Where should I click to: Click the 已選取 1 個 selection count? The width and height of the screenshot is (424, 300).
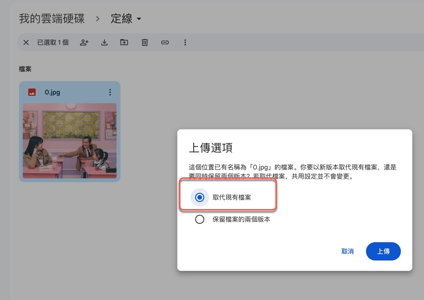[x=53, y=43]
